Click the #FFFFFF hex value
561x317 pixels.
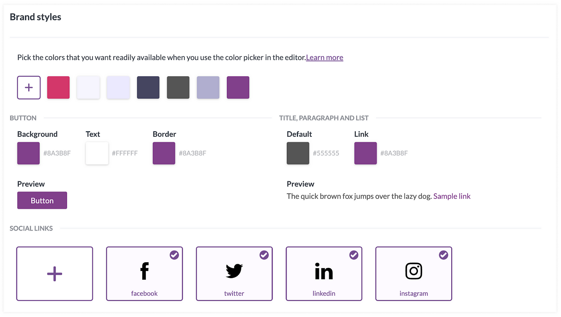coord(125,153)
